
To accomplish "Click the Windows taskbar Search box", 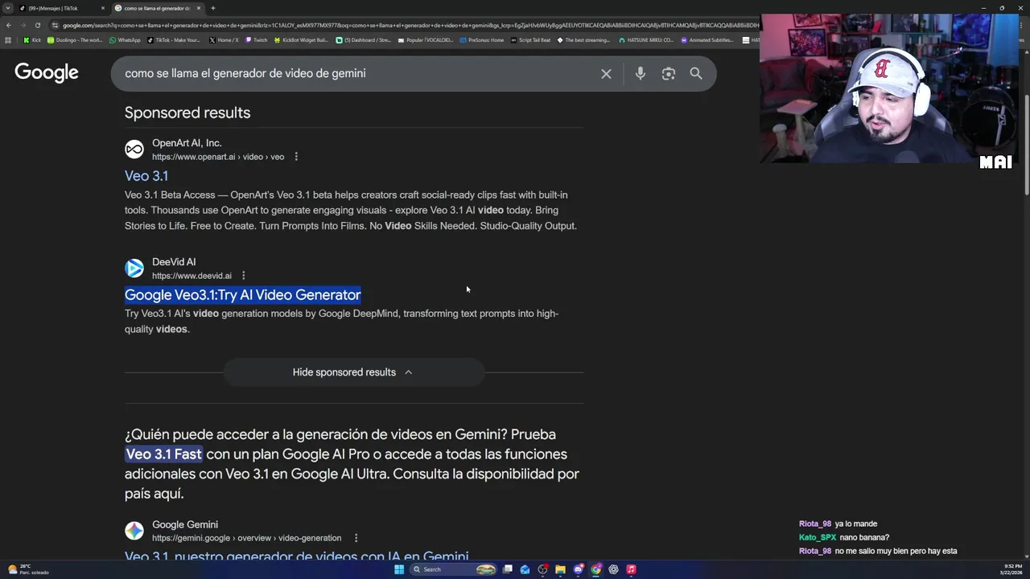I will pos(455,569).
